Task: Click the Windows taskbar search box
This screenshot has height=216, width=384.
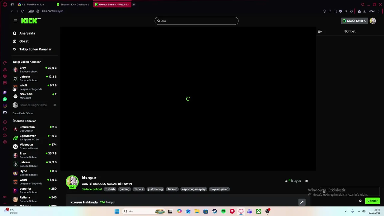Action: 144,211
